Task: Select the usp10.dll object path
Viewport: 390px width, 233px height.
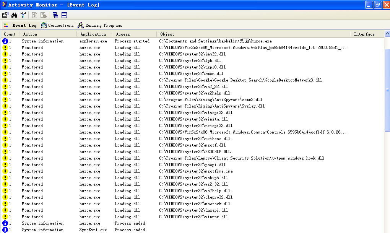Action: click(x=192, y=67)
